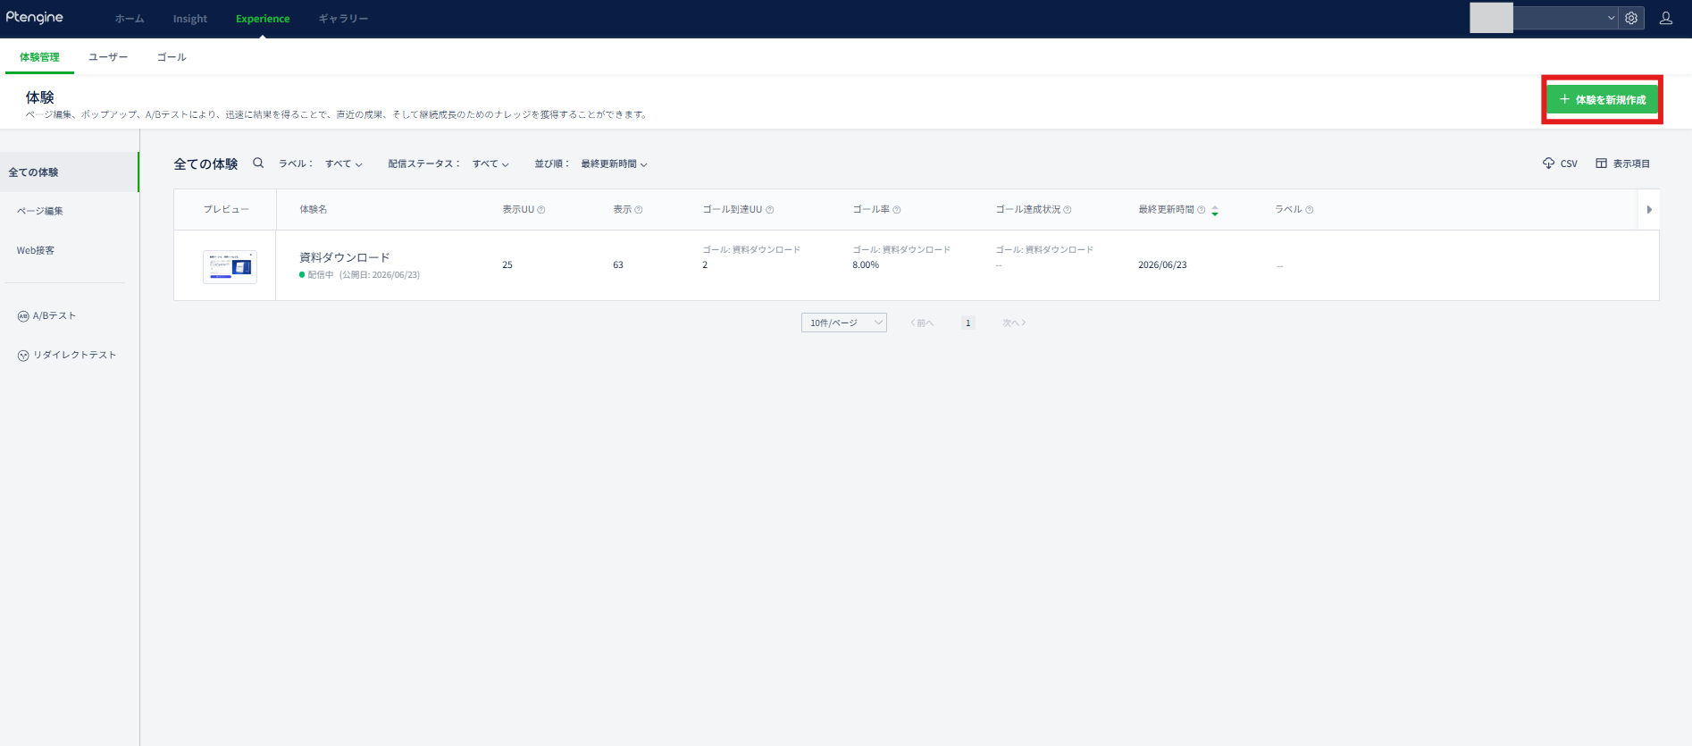Click the table scroll-right arrow

pos(1649,210)
